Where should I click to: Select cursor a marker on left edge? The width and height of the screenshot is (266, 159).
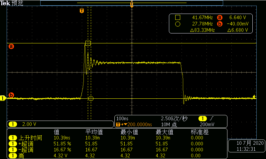coord(11,46)
